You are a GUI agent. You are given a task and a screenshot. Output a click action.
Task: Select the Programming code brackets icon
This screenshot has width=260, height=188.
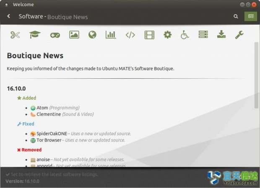(130, 35)
